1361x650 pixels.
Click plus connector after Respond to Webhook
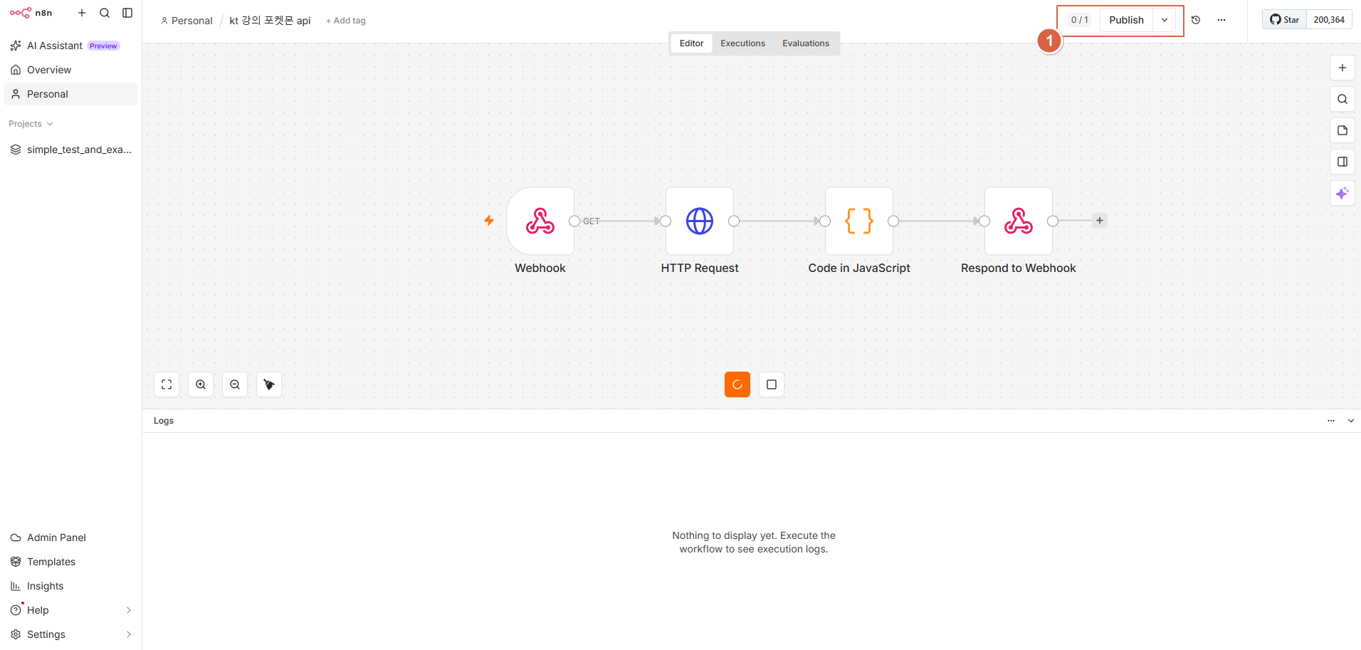coord(1100,221)
